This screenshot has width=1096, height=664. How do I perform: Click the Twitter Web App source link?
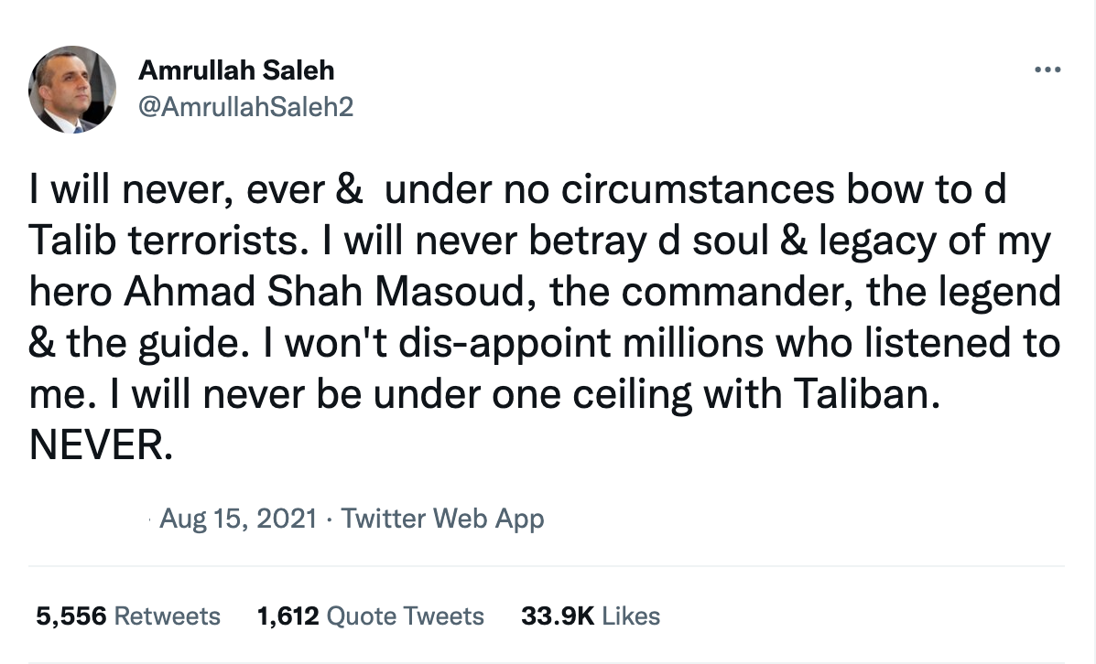pyautogui.click(x=442, y=519)
